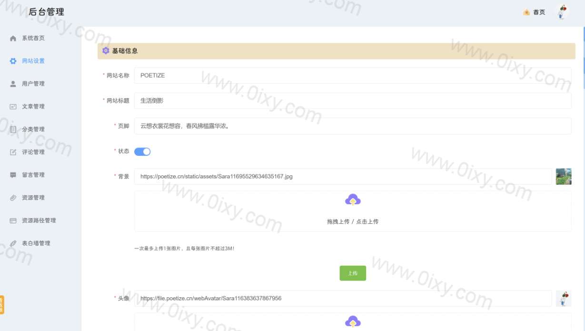Open 分类管理 menu entry

[x=33, y=130]
